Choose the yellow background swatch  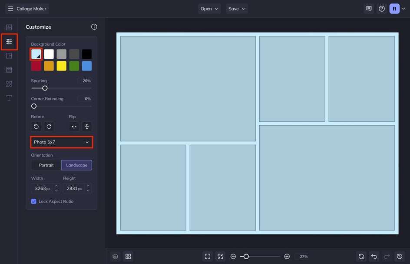tap(61, 66)
